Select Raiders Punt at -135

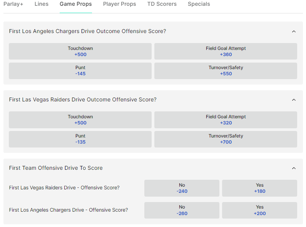(80, 139)
